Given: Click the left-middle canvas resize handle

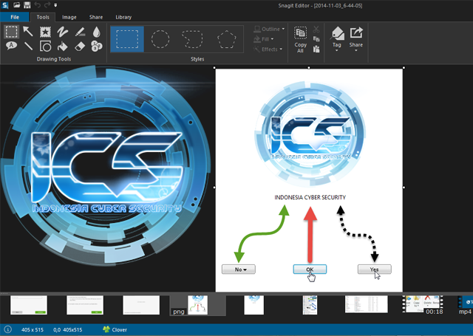Looking at the screenshot, I should click(x=214, y=187).
